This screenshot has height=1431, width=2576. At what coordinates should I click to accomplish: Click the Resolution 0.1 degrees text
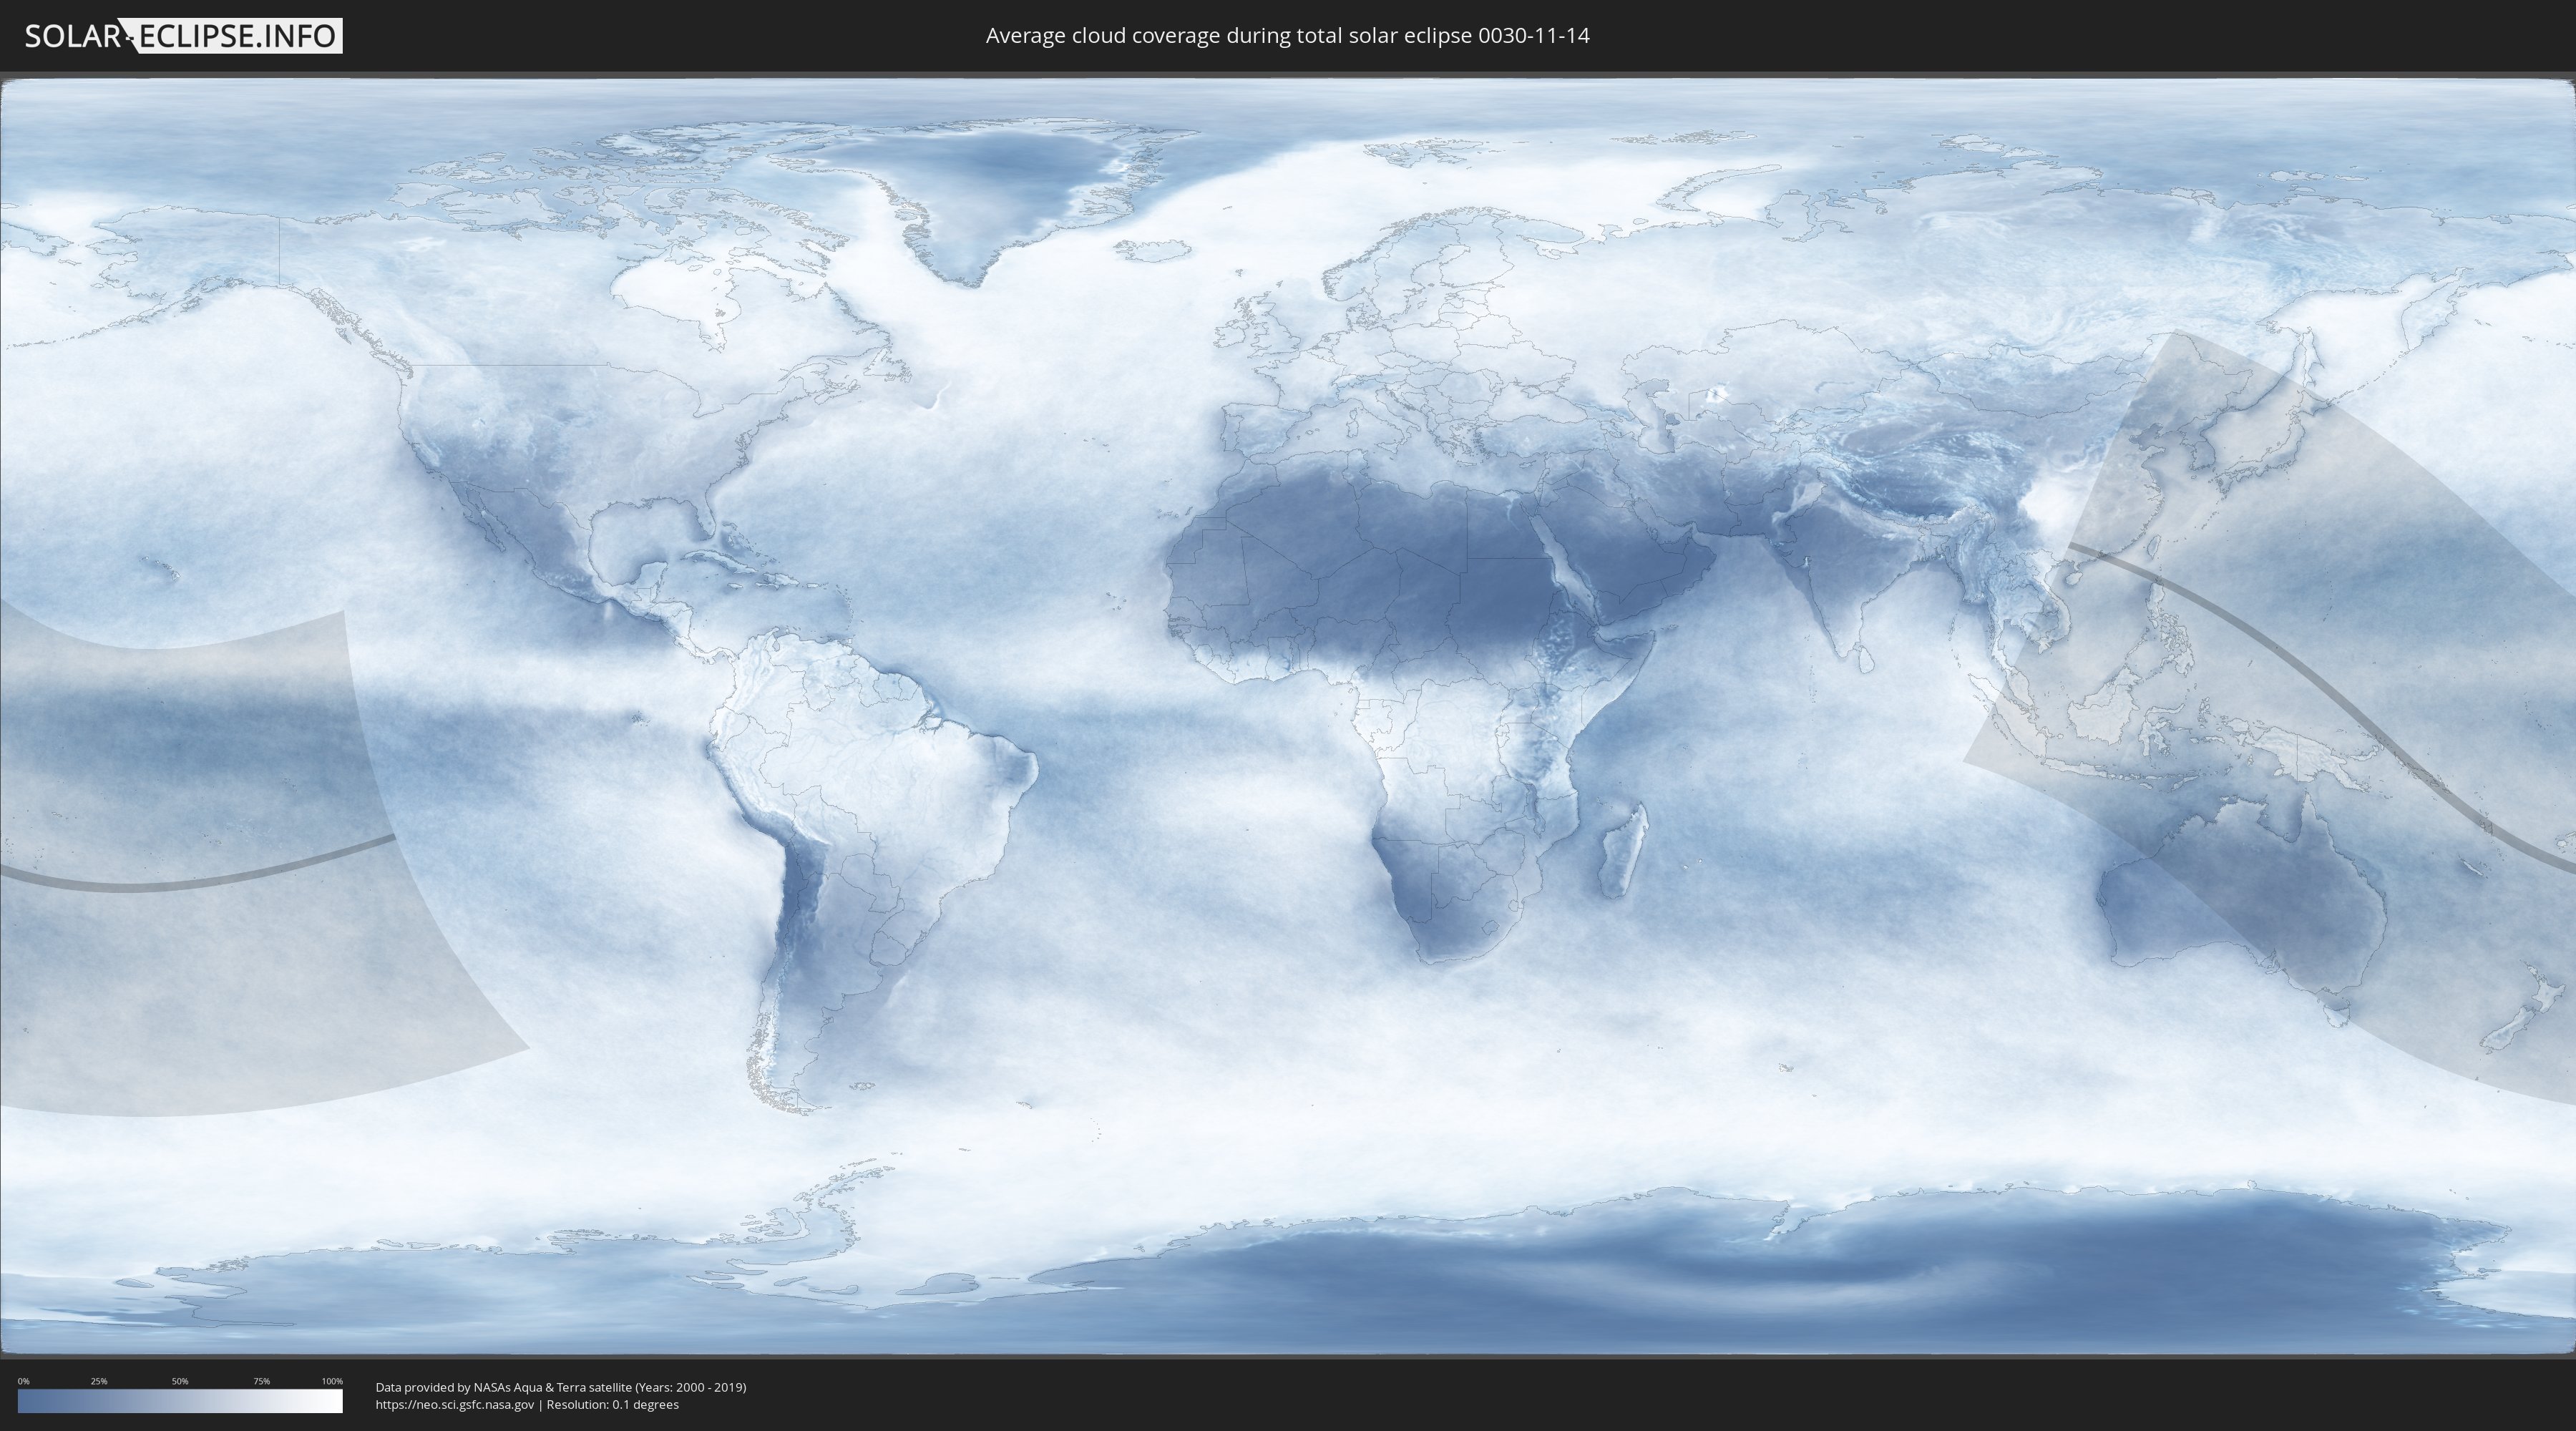[612, 1405]
